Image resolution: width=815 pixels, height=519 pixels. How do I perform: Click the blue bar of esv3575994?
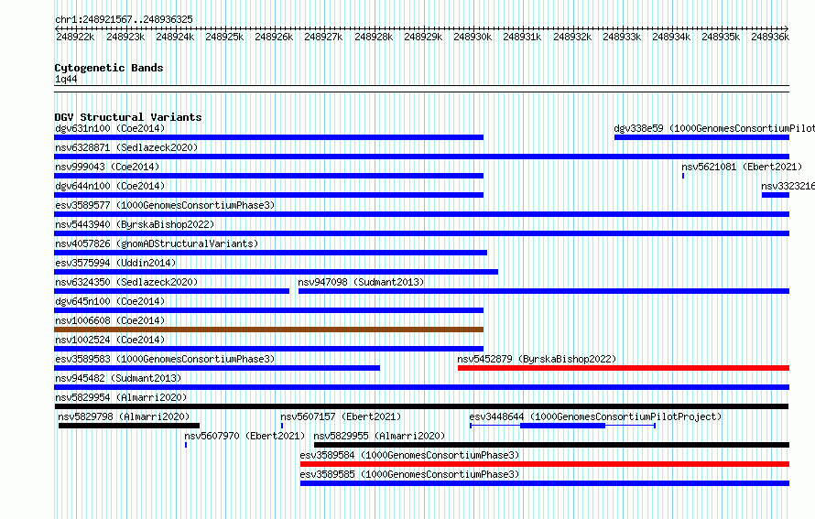click(277, 272)
